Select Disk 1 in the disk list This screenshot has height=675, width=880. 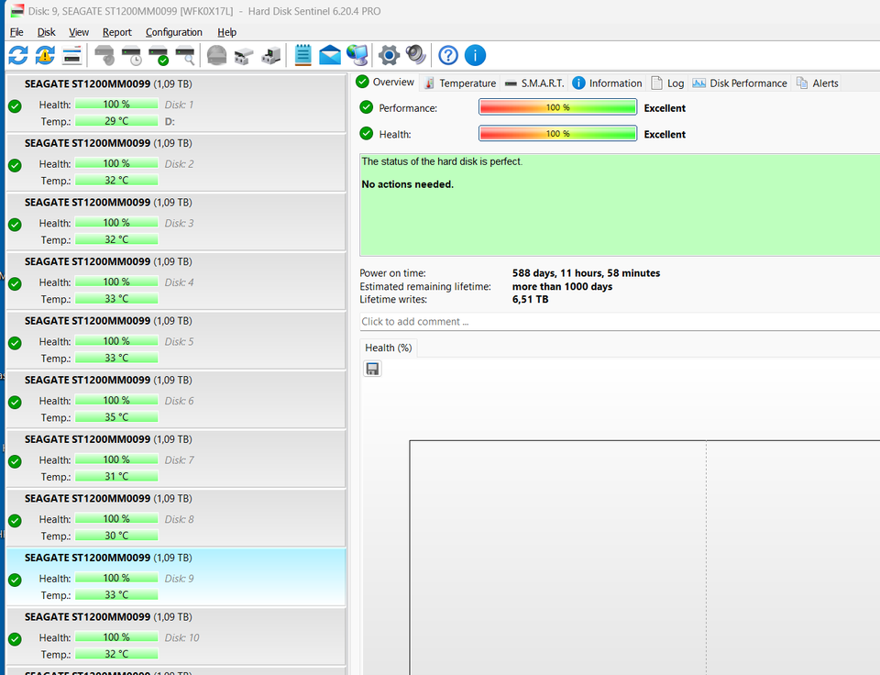[176, 104]
